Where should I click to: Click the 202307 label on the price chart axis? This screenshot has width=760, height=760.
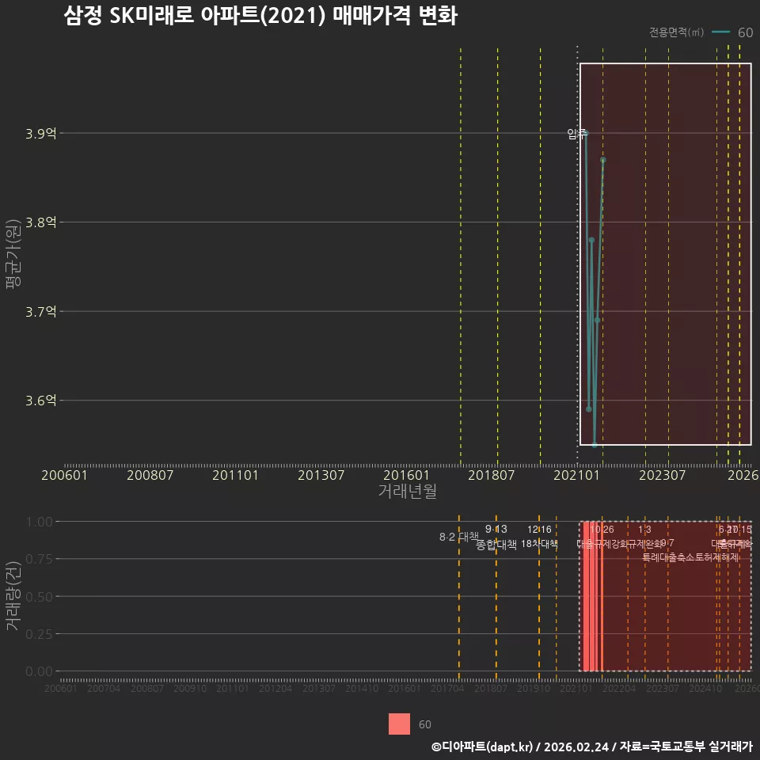tap(662, 475)
